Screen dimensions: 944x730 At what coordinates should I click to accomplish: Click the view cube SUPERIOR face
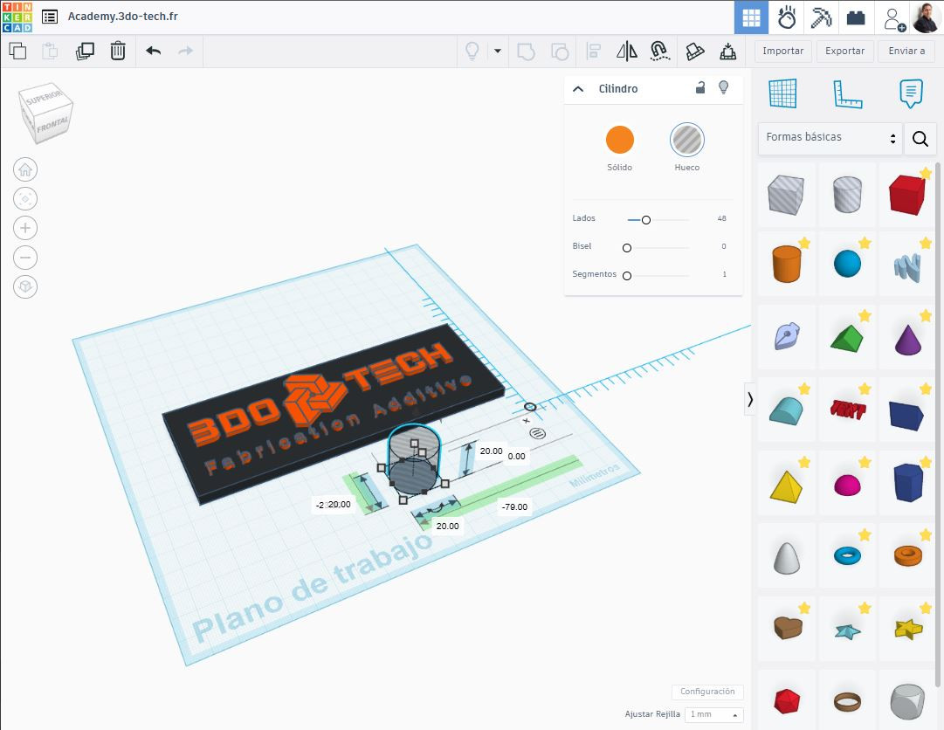coord(44,97)
